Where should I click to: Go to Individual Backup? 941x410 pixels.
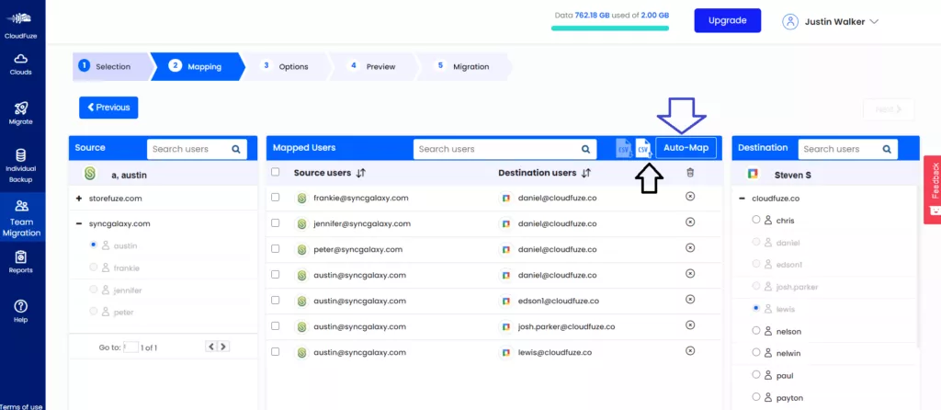point(21,165)
